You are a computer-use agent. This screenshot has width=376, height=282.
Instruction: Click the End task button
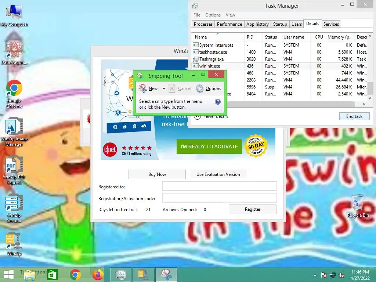pyautogui.click(x=354, y=116)
